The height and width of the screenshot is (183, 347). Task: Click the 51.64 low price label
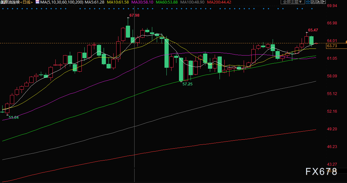point(14,118)
